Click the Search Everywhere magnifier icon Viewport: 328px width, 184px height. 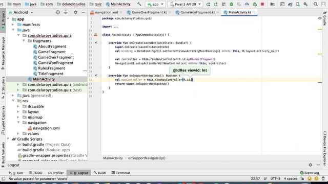click(316, 4)
